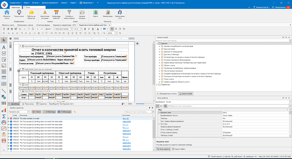Image resolution: width=292 pixels, height=159 pixels.
Task: Open Календарь событий calendar icon
Action: click(56, 14)
